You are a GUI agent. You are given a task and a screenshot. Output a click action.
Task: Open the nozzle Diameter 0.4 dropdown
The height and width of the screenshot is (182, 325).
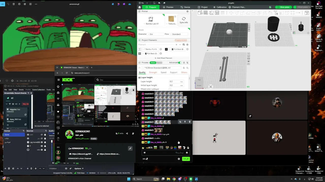155,34
